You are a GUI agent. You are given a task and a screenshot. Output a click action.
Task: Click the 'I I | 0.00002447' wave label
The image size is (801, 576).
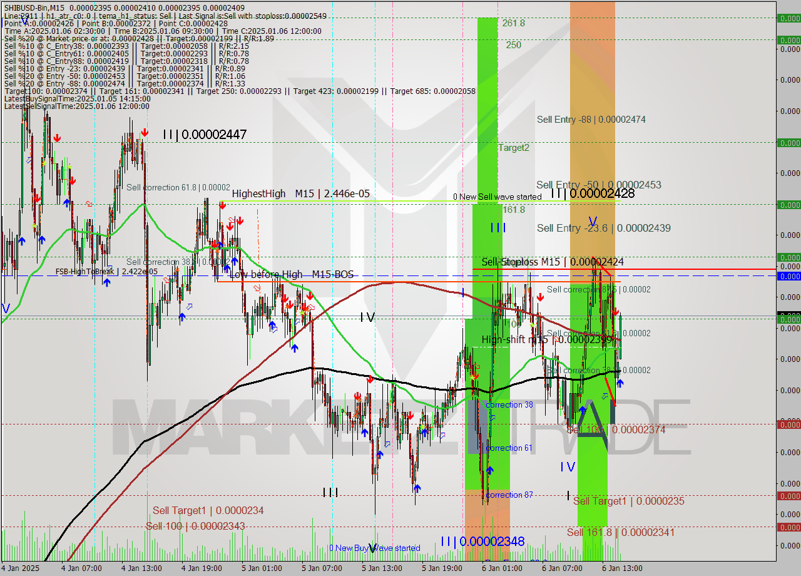pos(205,135)
